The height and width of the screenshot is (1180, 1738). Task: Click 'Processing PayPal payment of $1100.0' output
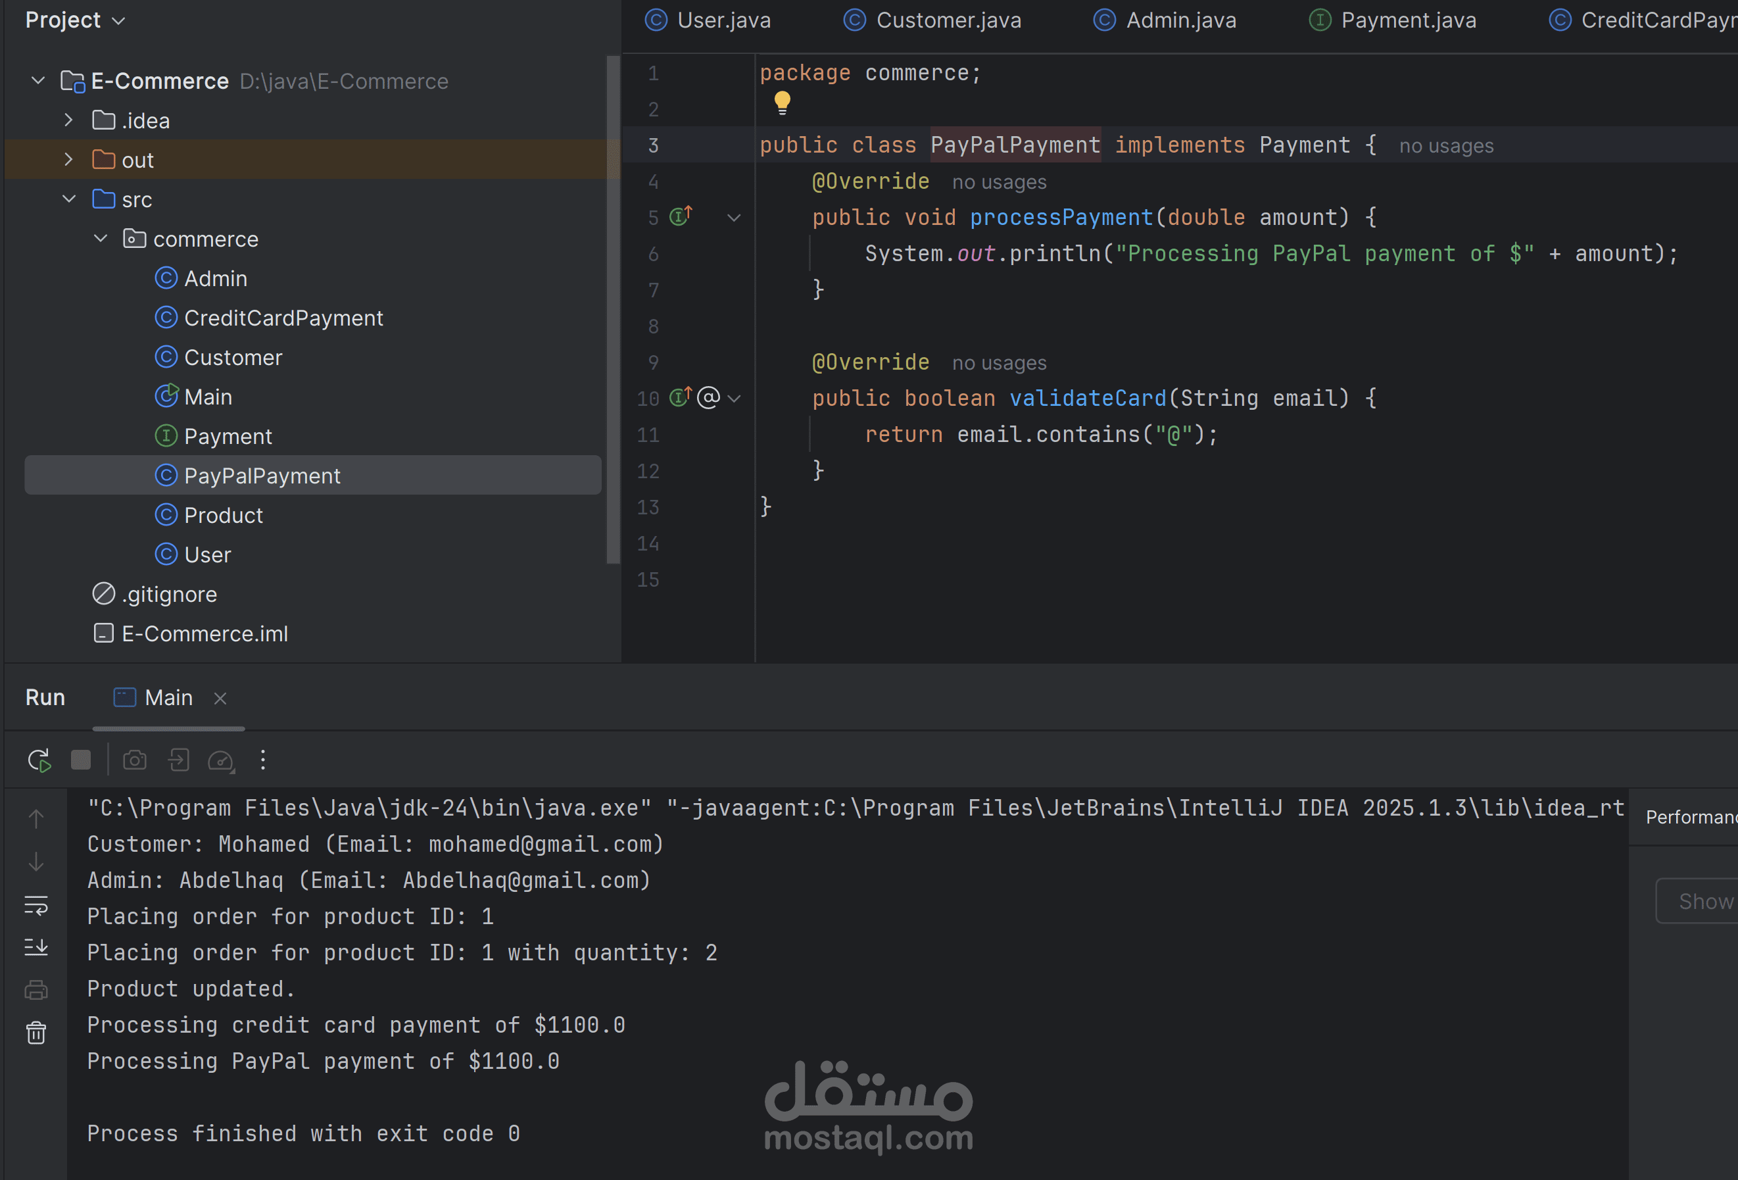(x=323, y=1061)
